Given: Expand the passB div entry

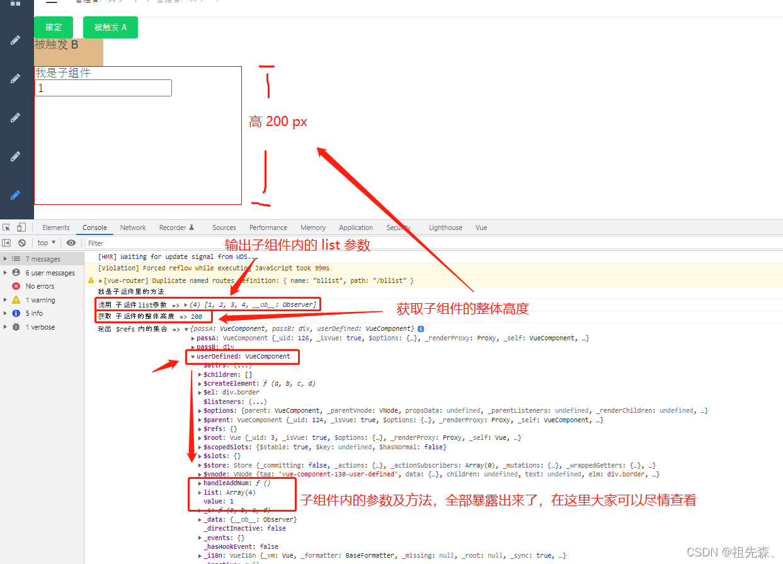Looking at the screenshot, I should coord(193,347).
